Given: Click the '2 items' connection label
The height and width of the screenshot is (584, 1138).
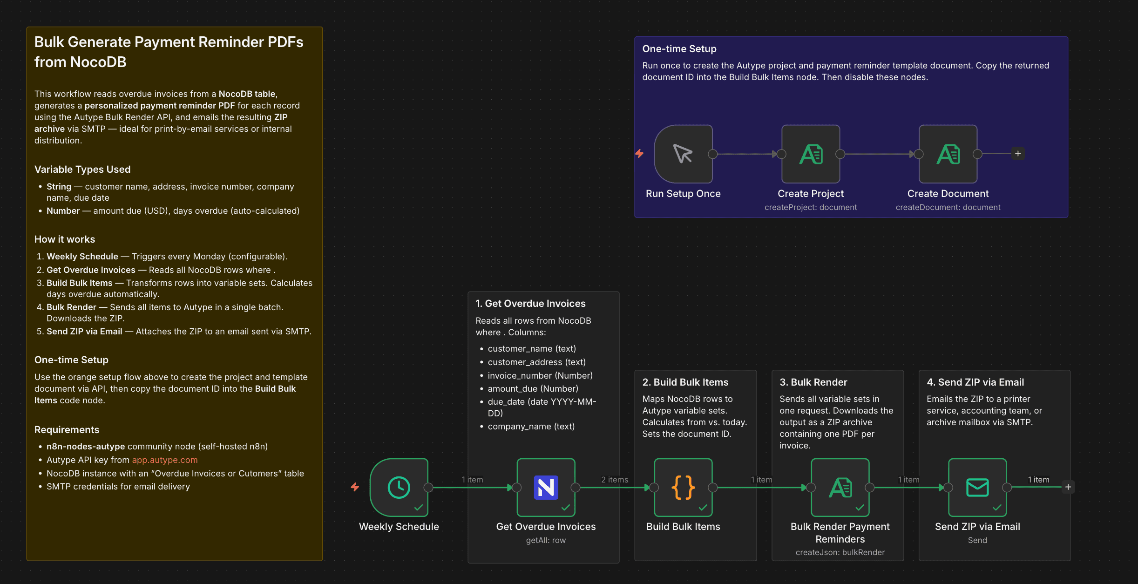Looking at the screenshot, I should click(x=614, y=480).
